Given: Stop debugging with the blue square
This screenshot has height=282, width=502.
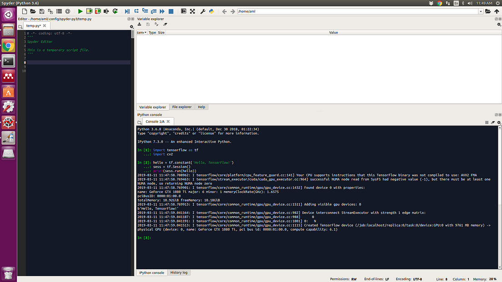Looking at the screenshot, I should coord(171,11).
